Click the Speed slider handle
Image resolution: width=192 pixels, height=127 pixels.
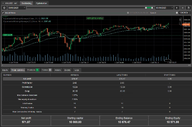click(x=177, y=13)
